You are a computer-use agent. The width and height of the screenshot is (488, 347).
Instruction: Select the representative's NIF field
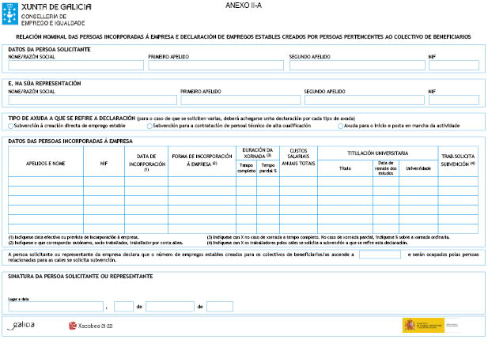454,100
